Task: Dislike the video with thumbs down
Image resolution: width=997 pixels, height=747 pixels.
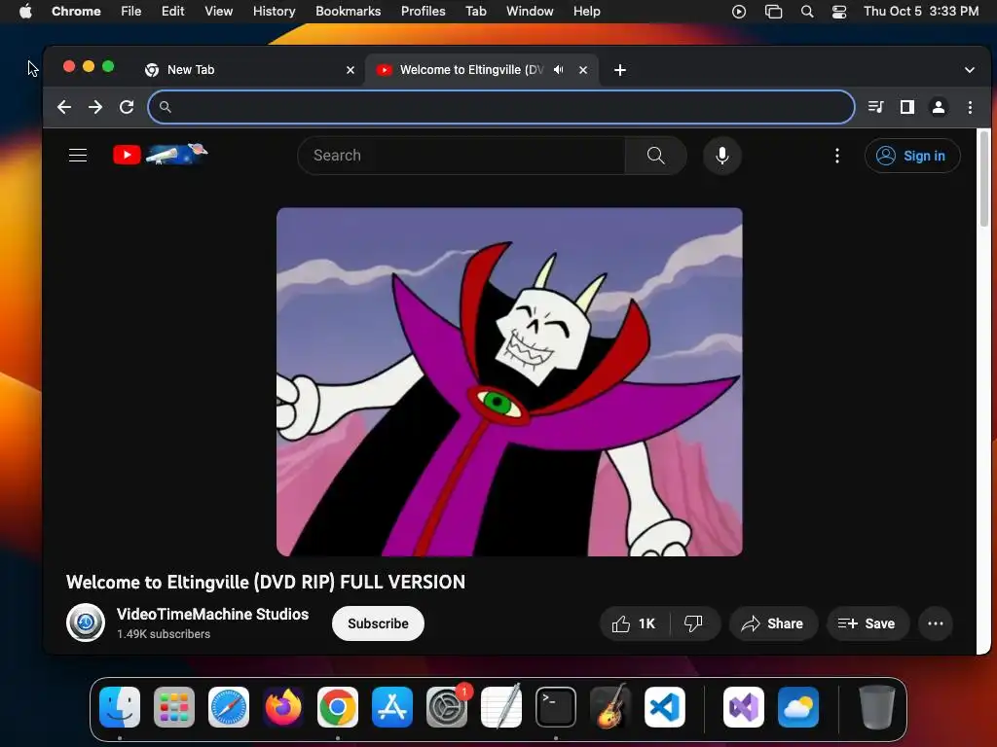Action: point(693,623)
